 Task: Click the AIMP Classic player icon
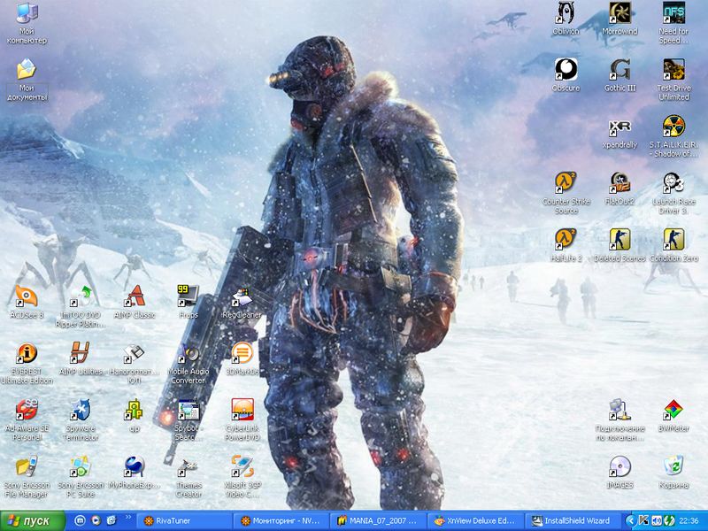click(135, 296)
